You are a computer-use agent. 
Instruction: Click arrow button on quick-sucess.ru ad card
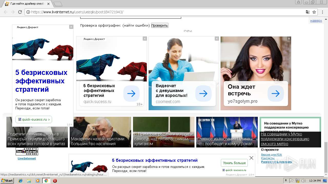(x=131, y=94)
